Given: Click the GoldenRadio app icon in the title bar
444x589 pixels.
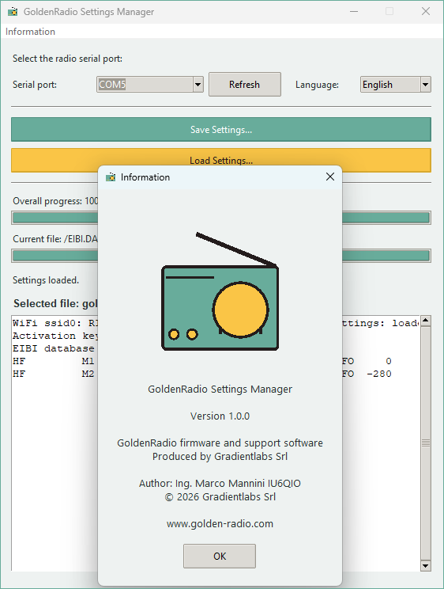Looking at the screenshot, I should pyautogui.click(x=13, y=12).
